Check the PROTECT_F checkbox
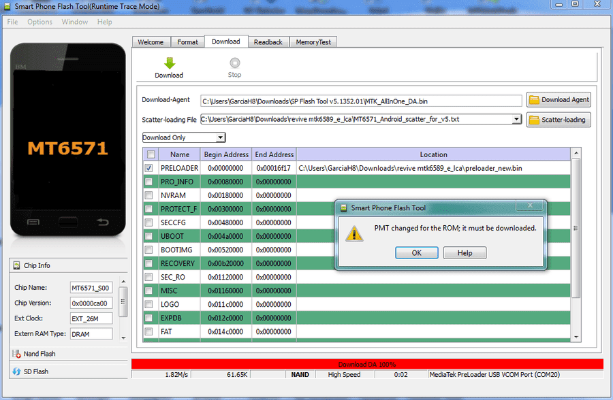The width and height of the screenshot is (613, 400). tap(148, 209)
